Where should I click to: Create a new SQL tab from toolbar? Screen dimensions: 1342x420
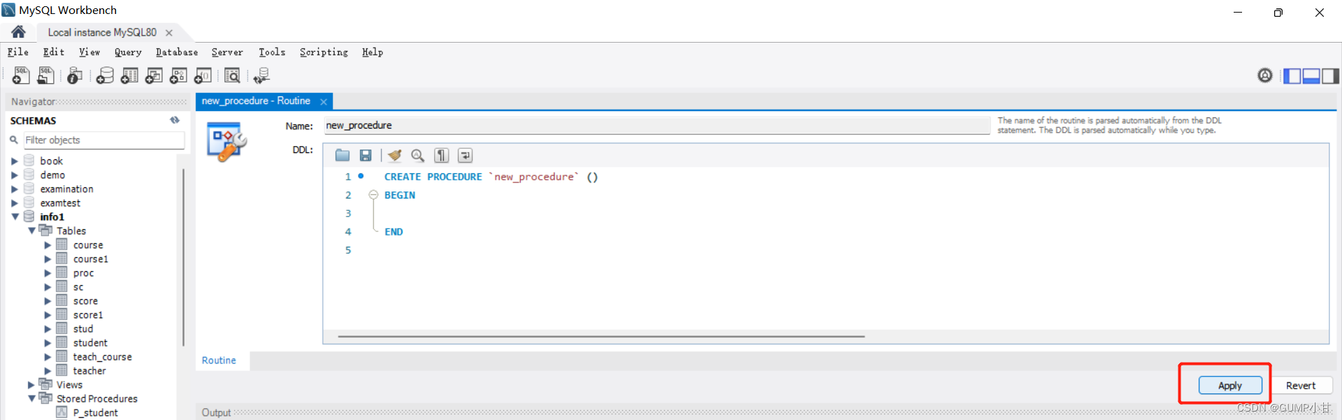pos(21,75)
